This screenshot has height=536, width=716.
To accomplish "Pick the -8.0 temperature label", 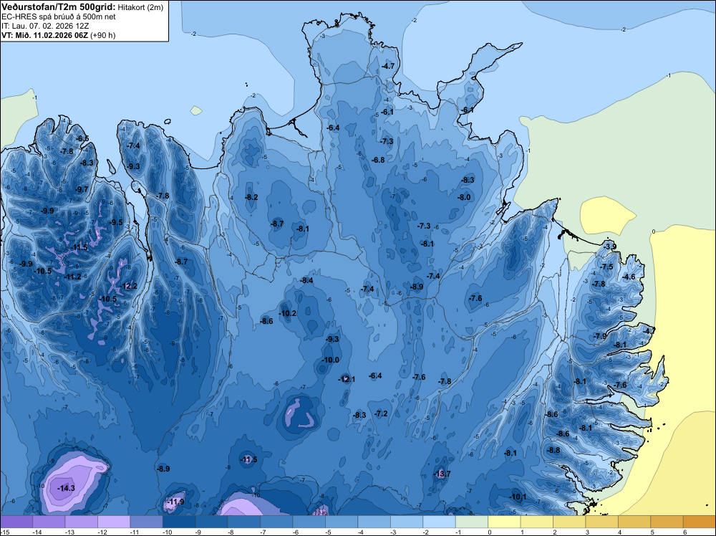I will coord(464,197).
